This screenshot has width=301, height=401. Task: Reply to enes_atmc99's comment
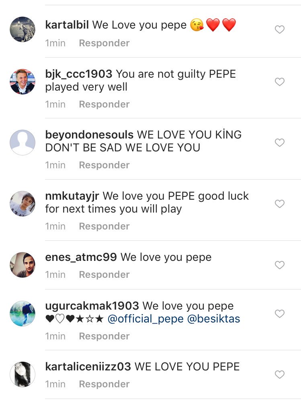click(104, 275)
